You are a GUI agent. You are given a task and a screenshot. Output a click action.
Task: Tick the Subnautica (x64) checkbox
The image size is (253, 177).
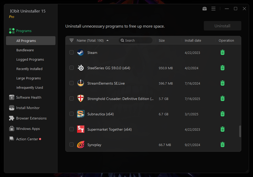click(x=72, y=114)
